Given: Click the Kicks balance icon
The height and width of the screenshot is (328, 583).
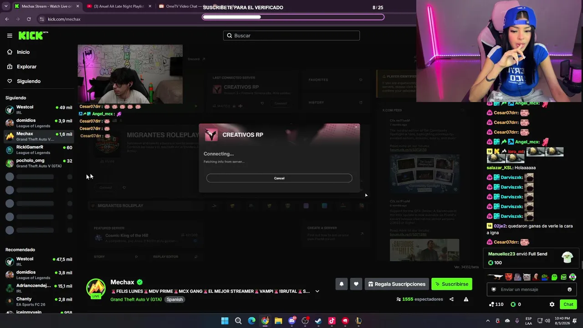Looking at the screenshot, I should pos(513,304).
